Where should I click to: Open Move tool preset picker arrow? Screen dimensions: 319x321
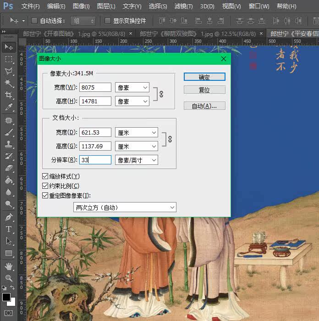[x=24, y=21]
